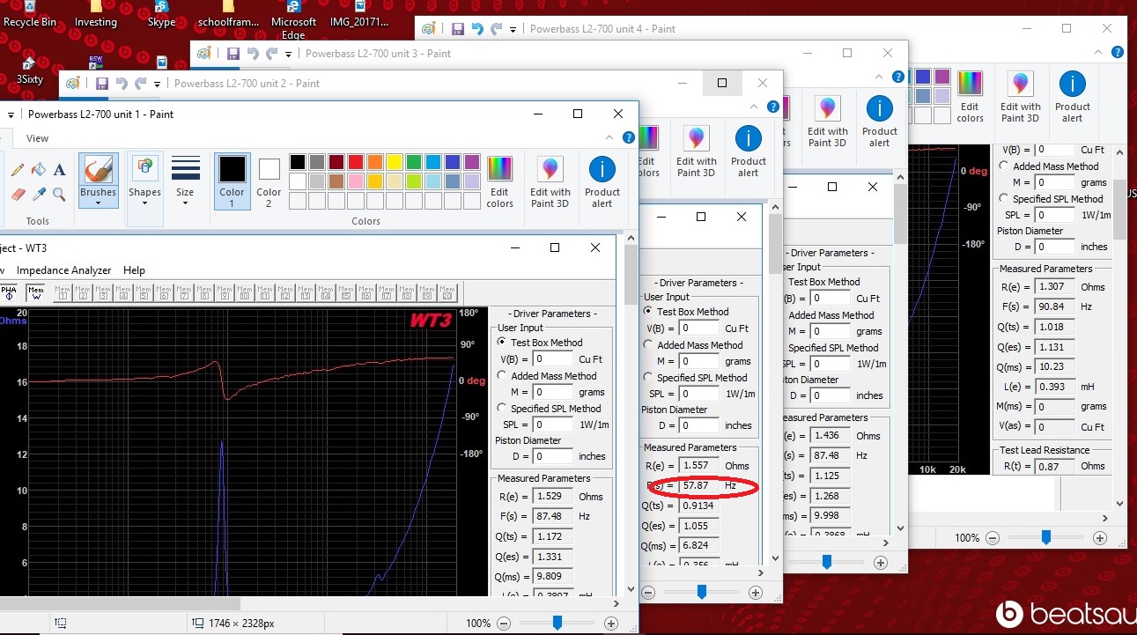Click the V(B) input field in unit 1 image

(553, 358)
